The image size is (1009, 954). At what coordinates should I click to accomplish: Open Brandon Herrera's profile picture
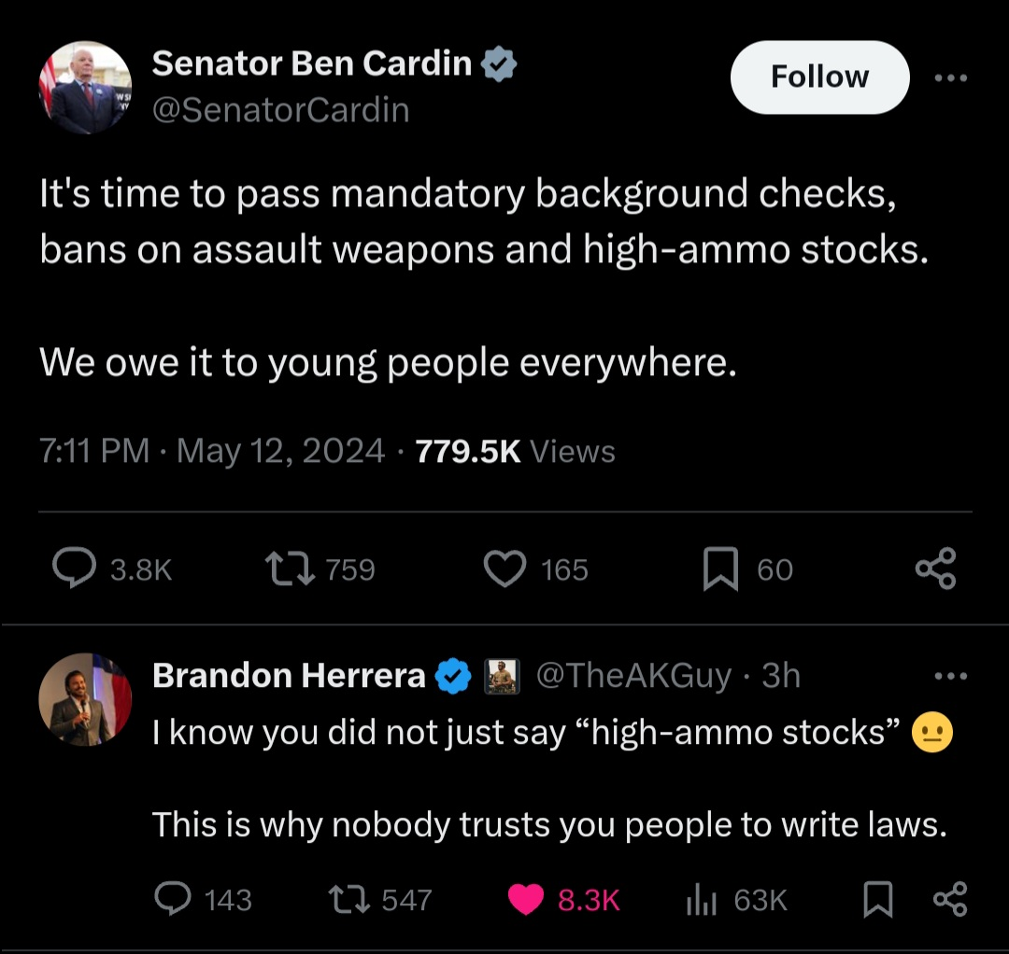pos(85,699)
